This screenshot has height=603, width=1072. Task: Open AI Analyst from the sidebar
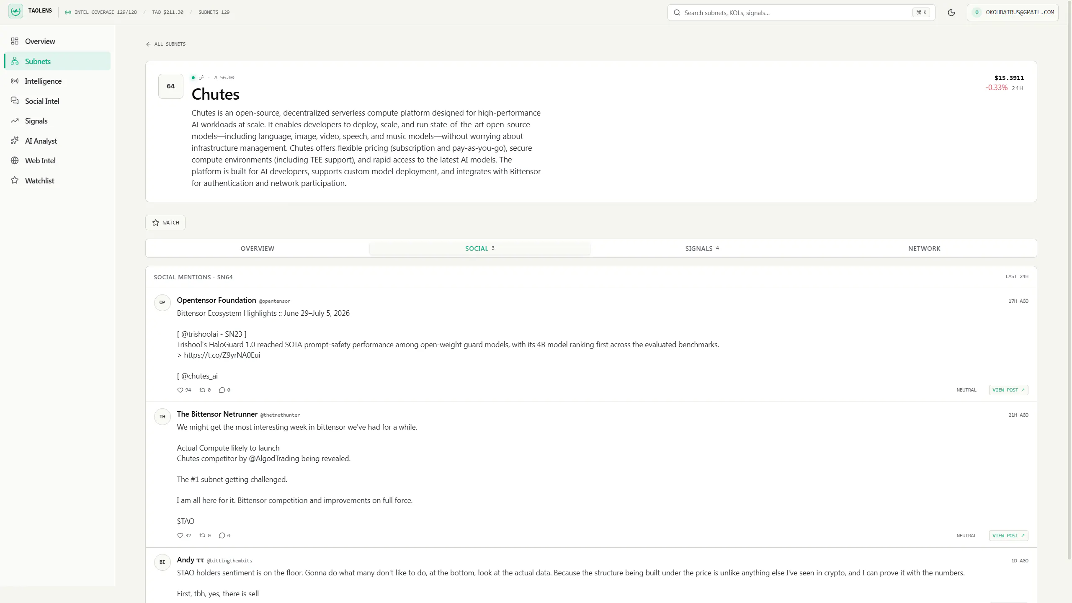[x=57, y=141]
